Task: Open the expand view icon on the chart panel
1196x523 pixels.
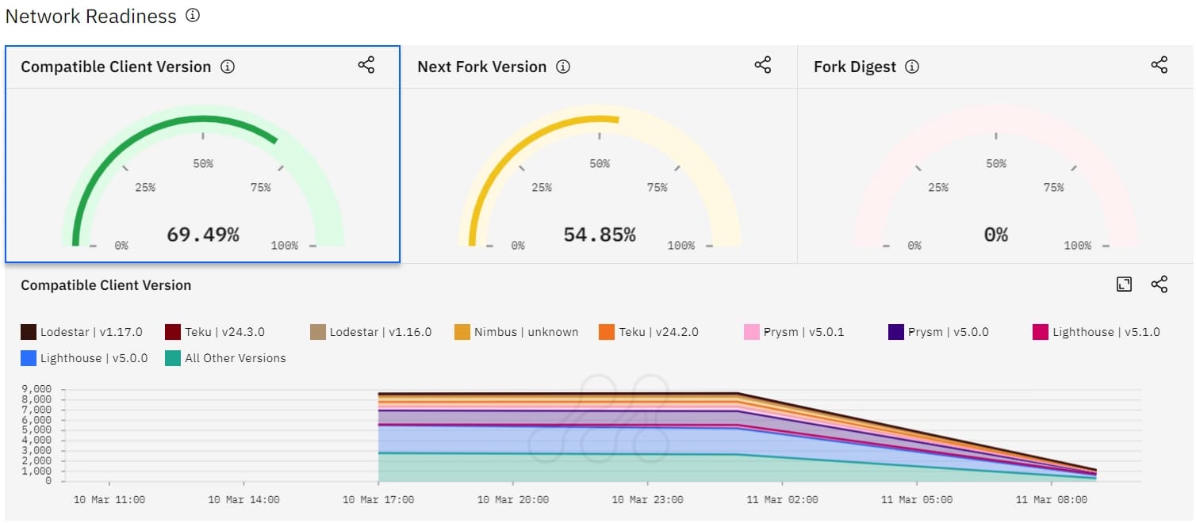Action: (x=1124, y=284)
